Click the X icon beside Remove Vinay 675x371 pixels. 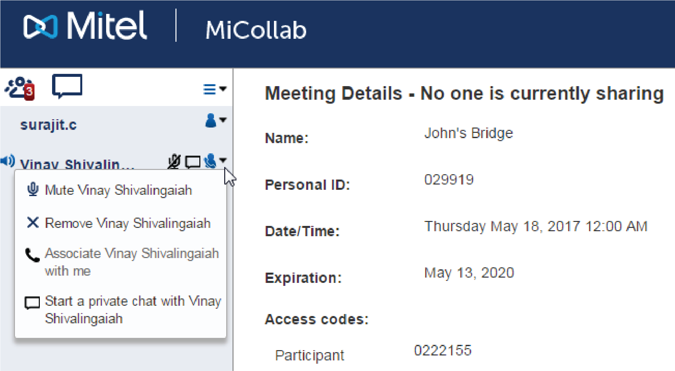(x=33, y=223)
